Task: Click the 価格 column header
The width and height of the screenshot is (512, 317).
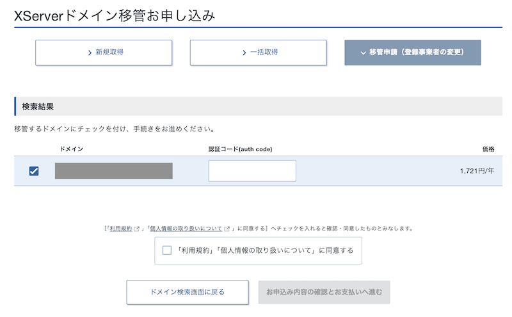Action: [x=488, y=149]
